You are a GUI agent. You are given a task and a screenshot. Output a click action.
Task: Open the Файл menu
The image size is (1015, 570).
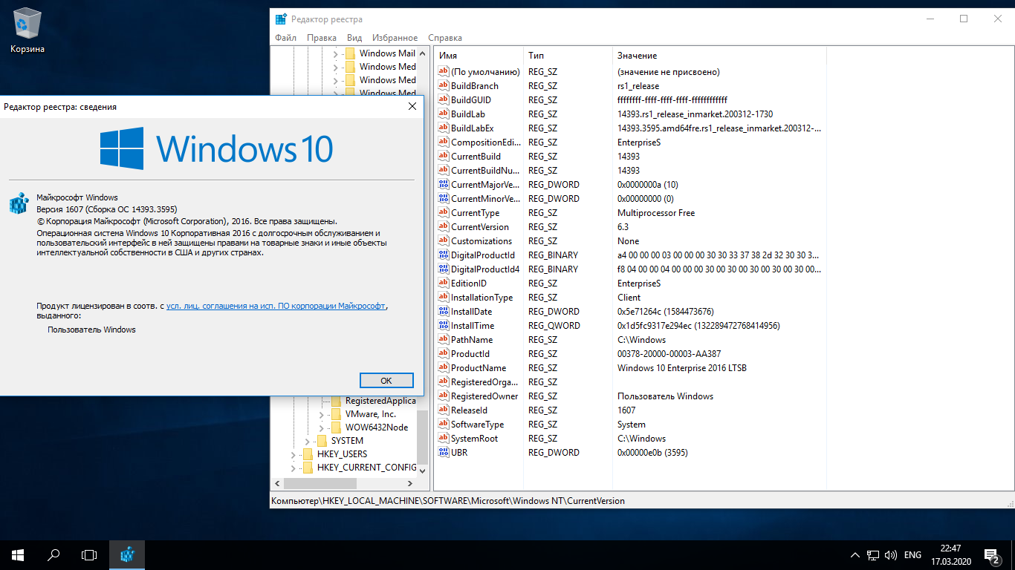pyautogui.click(x=285, y=38)
